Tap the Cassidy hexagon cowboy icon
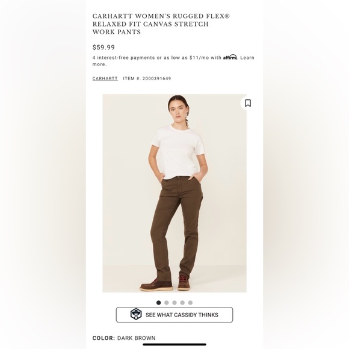The width and height of the screenshot is (349, 349). pyautogui.click(x=136, y=314)
